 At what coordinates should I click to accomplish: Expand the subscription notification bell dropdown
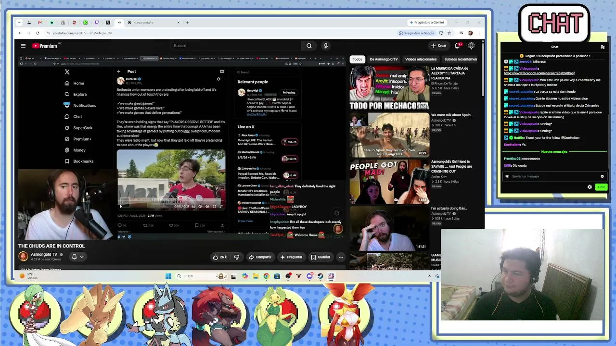click(77, 257)
